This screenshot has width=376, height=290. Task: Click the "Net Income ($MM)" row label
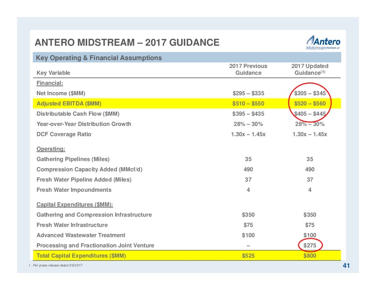click(61, 93)
